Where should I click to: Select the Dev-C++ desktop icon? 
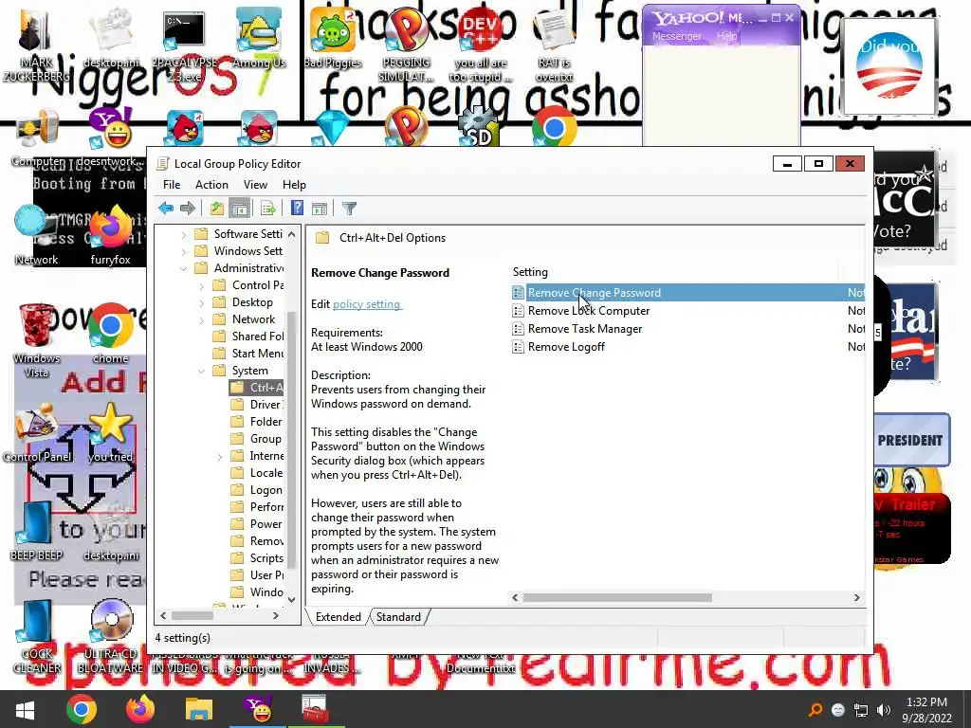[481, 45]
